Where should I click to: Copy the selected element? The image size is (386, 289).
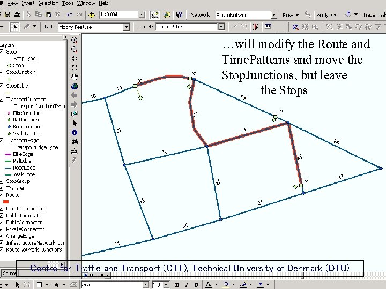(39, 14)
